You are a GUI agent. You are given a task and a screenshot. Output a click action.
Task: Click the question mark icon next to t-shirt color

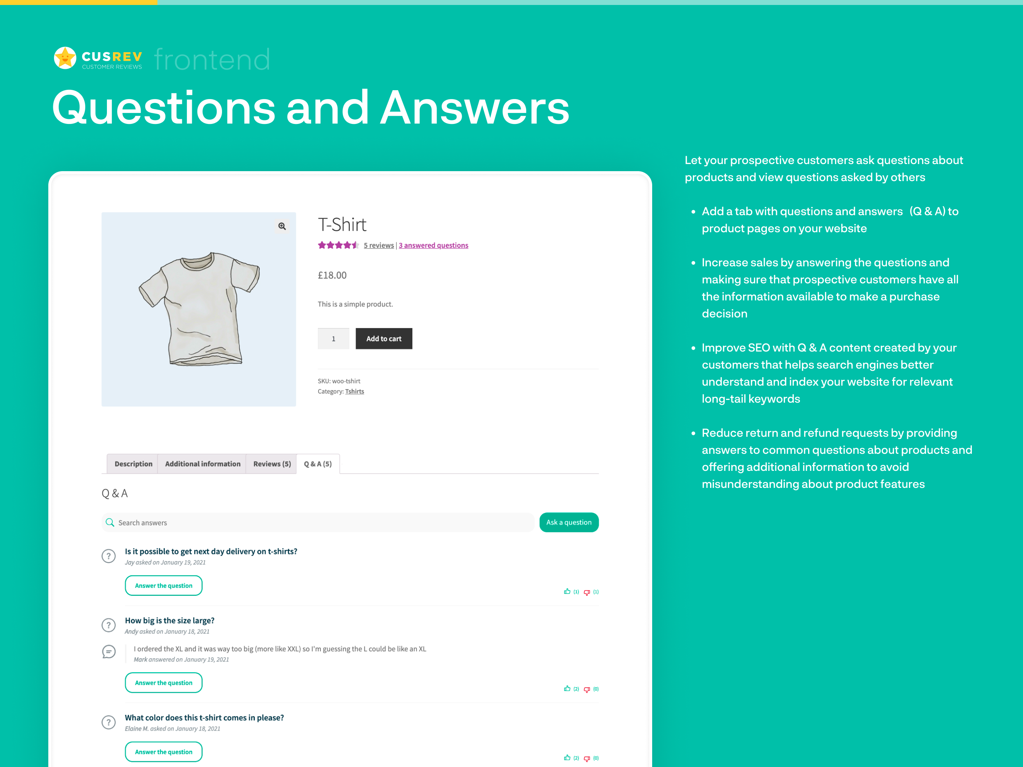tap(109, 699)
